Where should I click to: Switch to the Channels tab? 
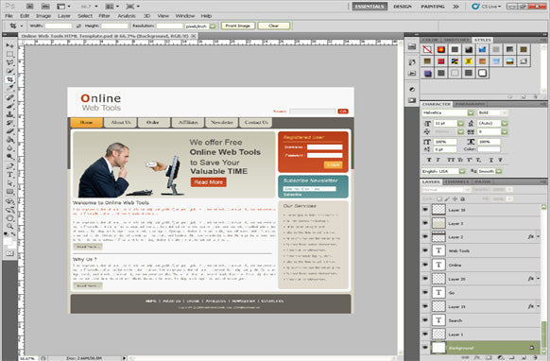[456, 181]
